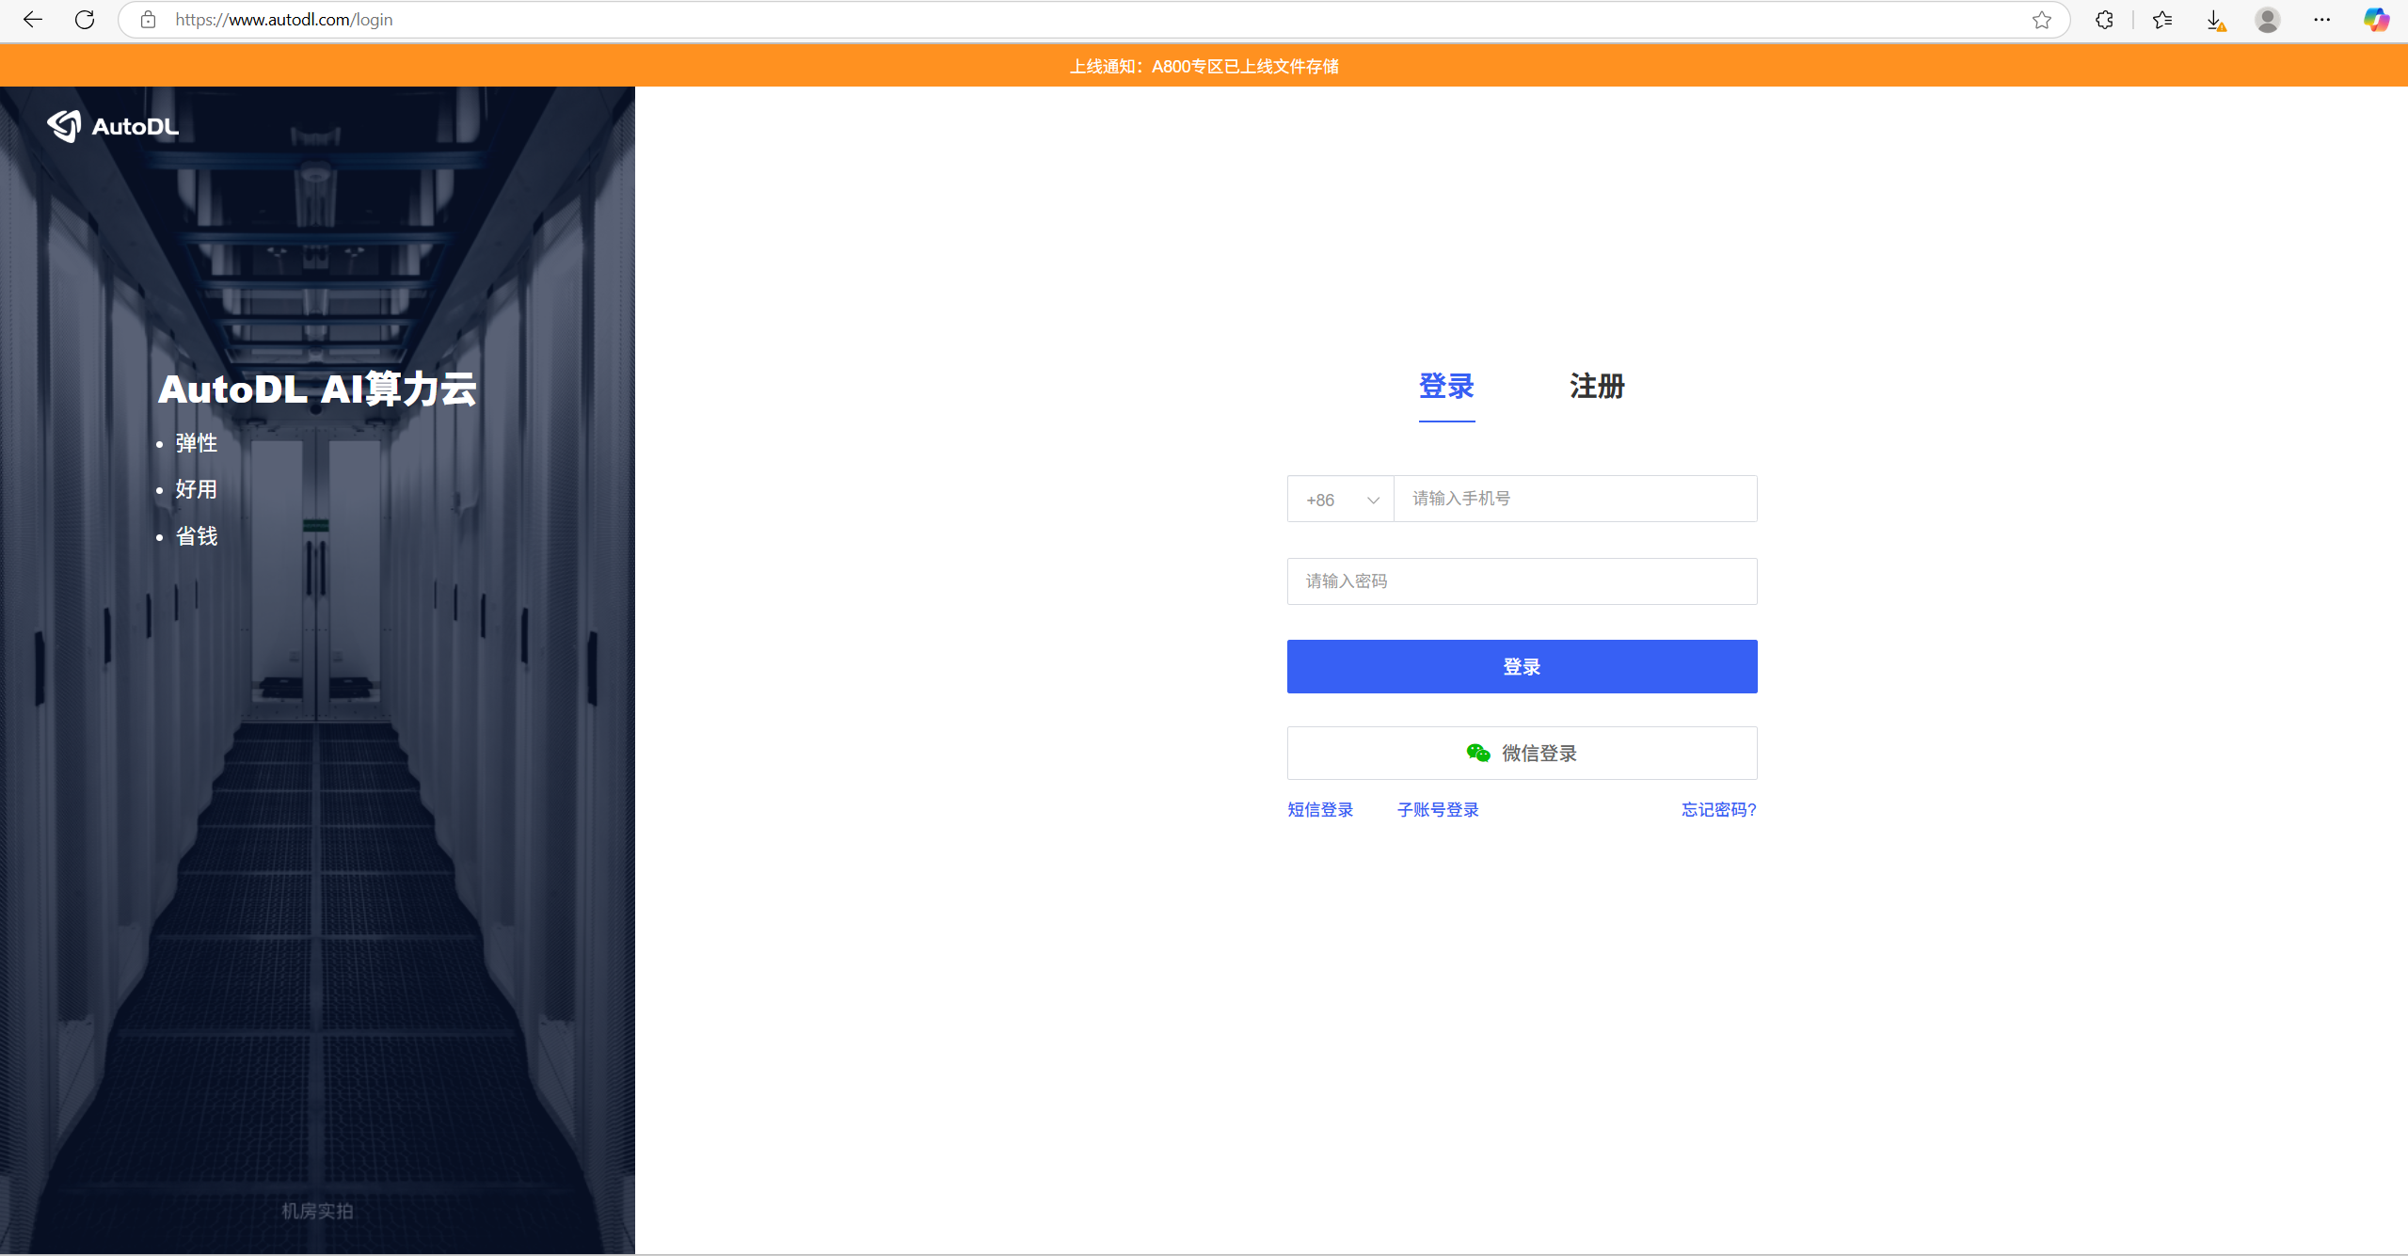
Task: Launch the Copilot sidebar icon
Action: 2376,20
